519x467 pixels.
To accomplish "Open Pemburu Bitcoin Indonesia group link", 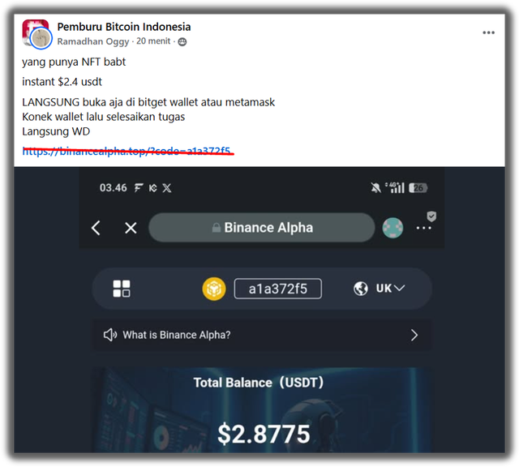I will click(x=124, y=27).
